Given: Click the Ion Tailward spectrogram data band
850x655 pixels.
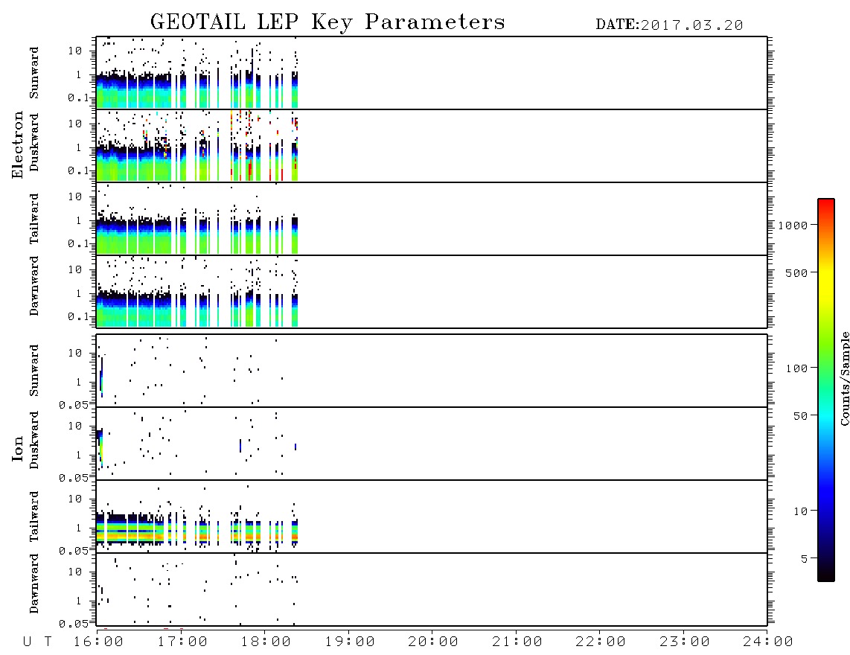Looking at the screenshot, I should click(x=197, y=532).
